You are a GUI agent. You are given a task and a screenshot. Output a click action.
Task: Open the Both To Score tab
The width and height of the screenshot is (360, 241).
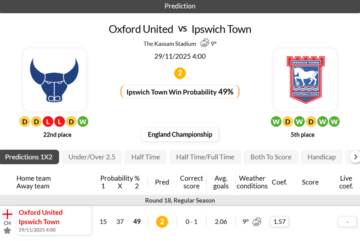coord(271,157)
